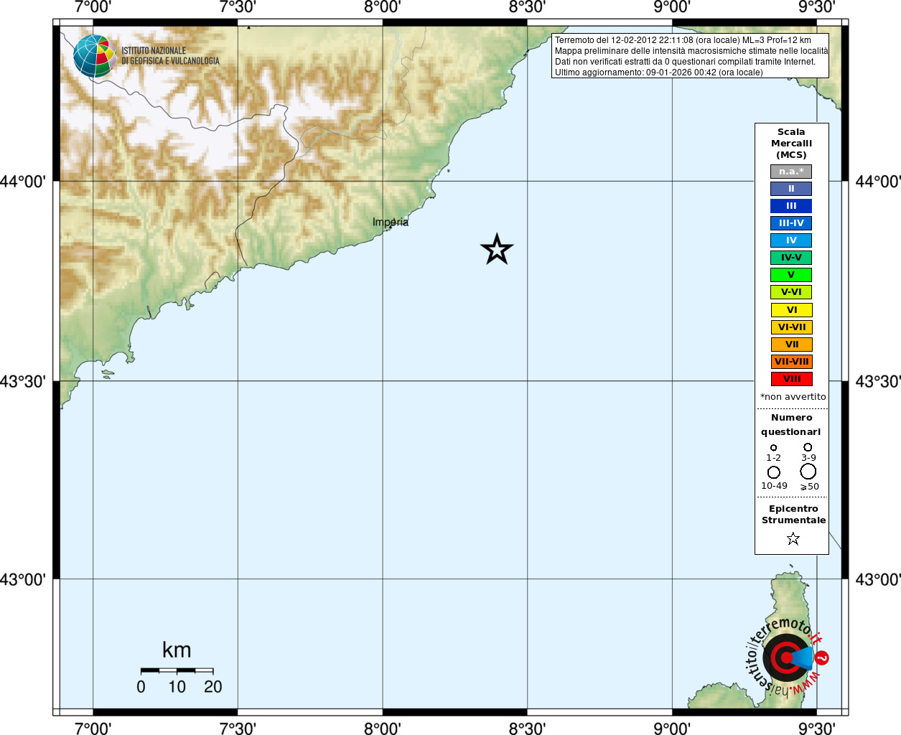This screenshot has height=735, width=901.
Task: Click the 'Numero questionari' heading
Action: click(791, 425)
